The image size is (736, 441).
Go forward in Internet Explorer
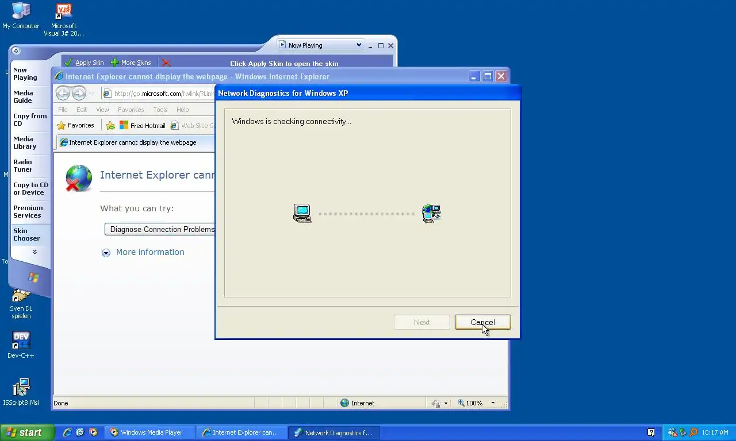coord(79,93)
